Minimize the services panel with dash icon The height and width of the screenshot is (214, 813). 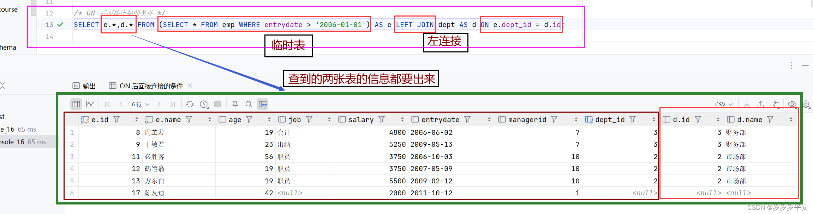805,65
